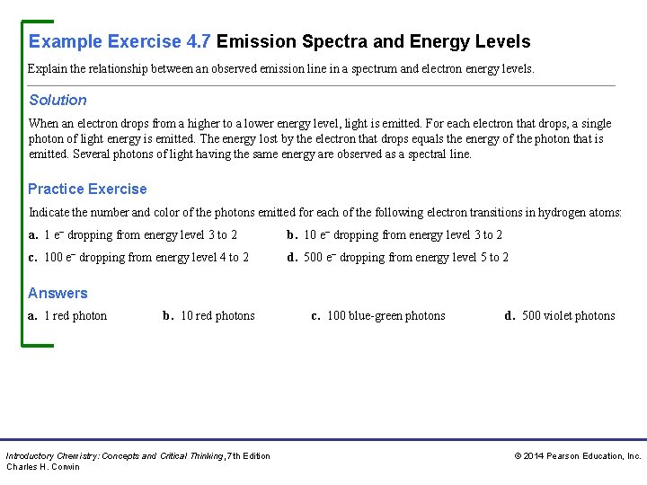Click answer b, "10 red photons"
This screenshot has height=485, width=647.
[x=208, y=315]
